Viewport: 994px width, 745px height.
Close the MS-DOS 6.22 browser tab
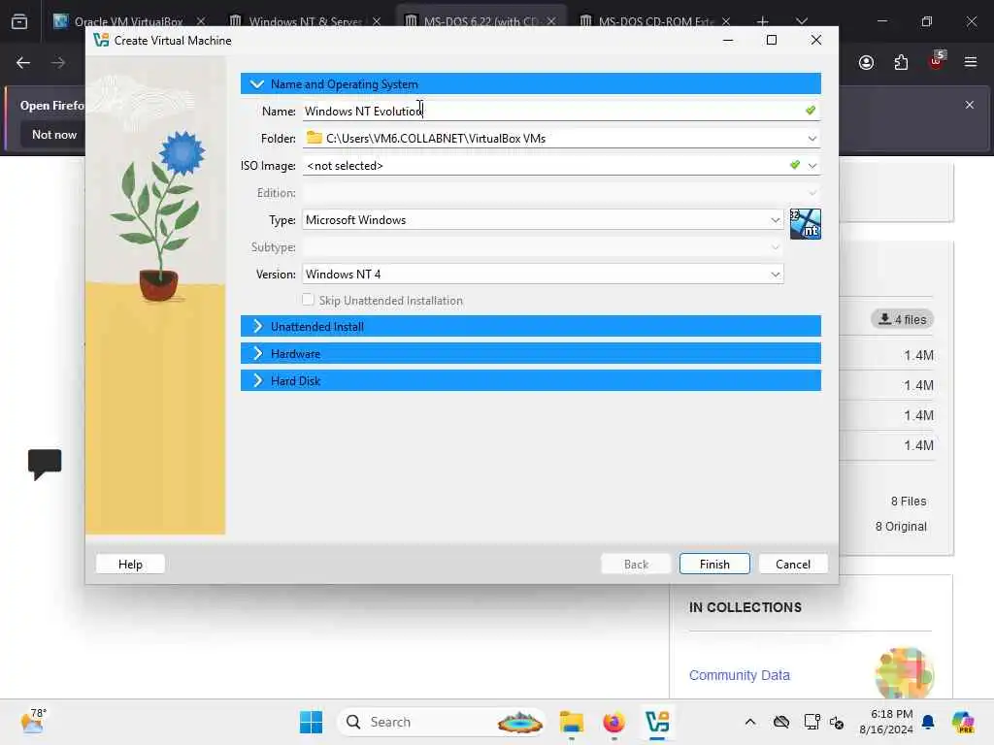pos(551,21)
